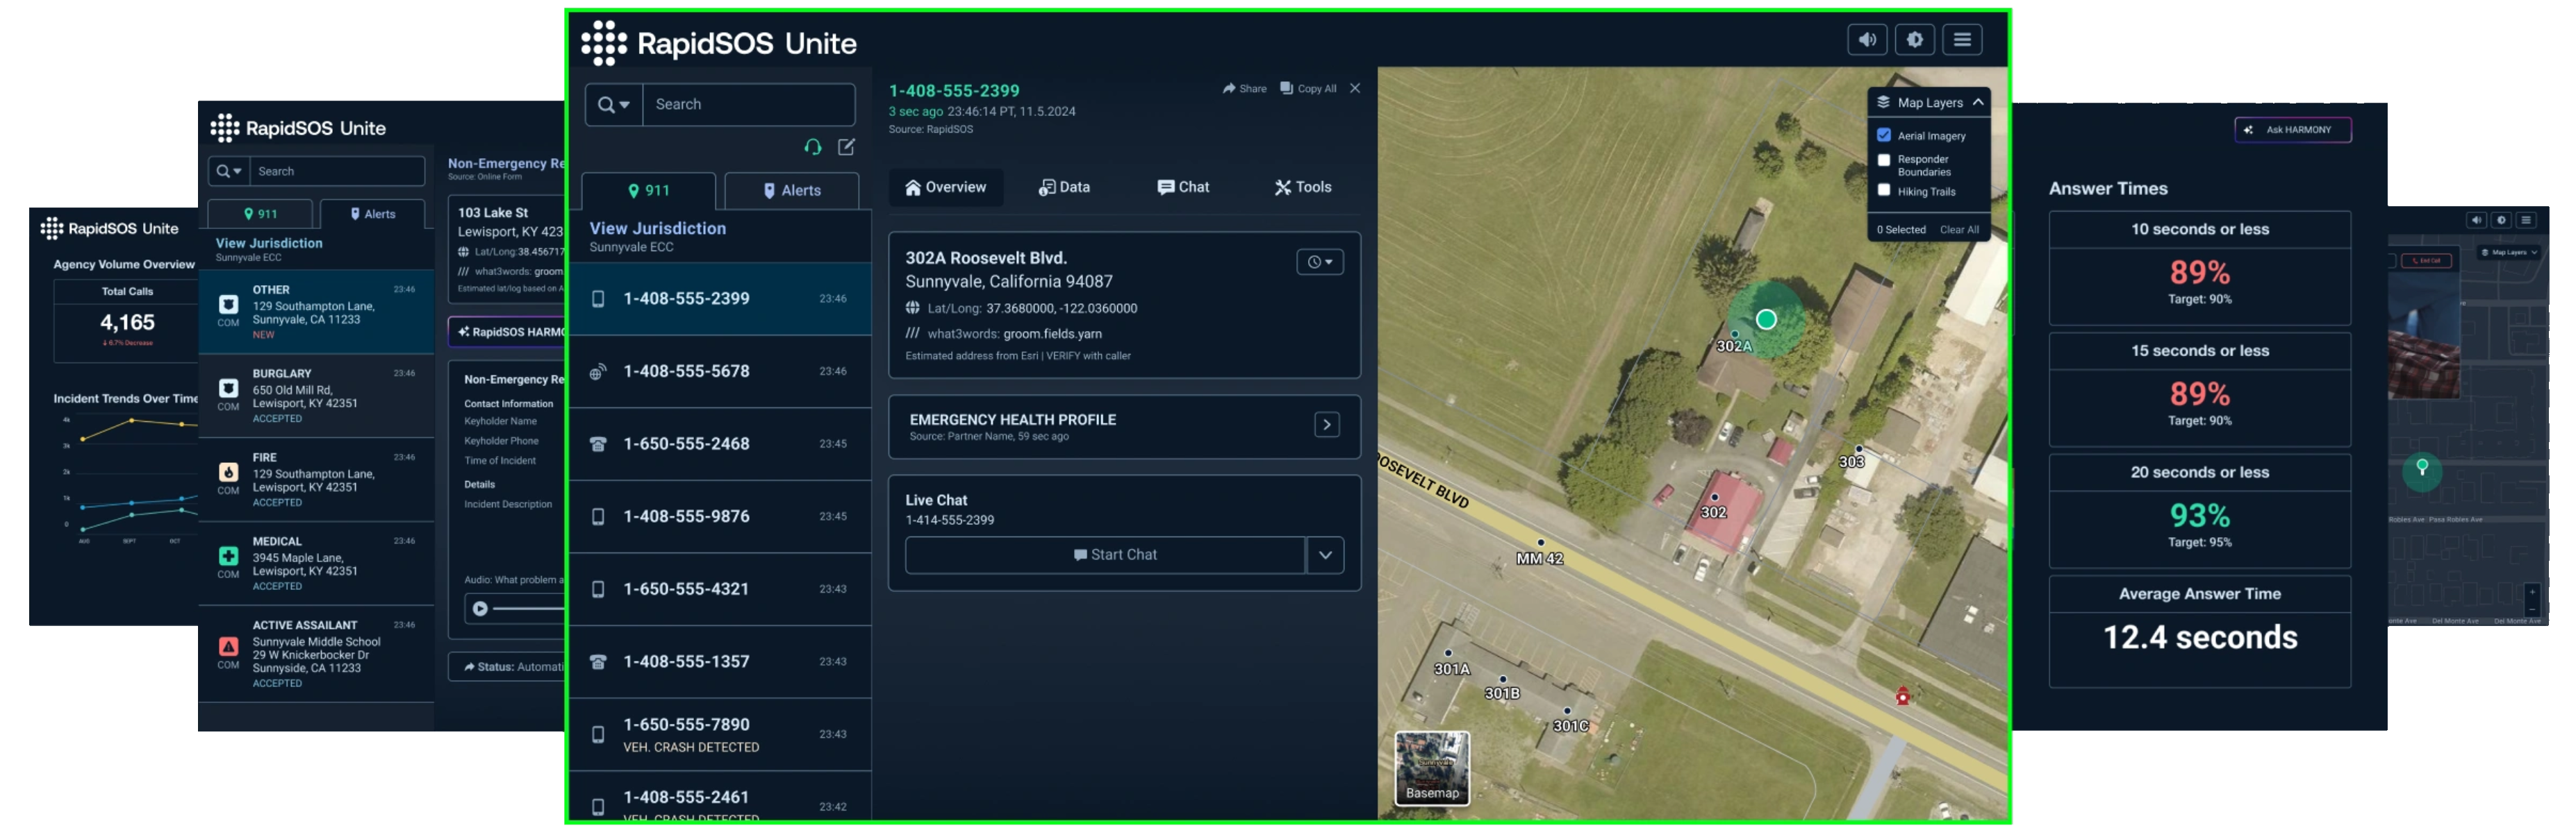
Task: Open the Tools tab
Action: point(1302,188)
